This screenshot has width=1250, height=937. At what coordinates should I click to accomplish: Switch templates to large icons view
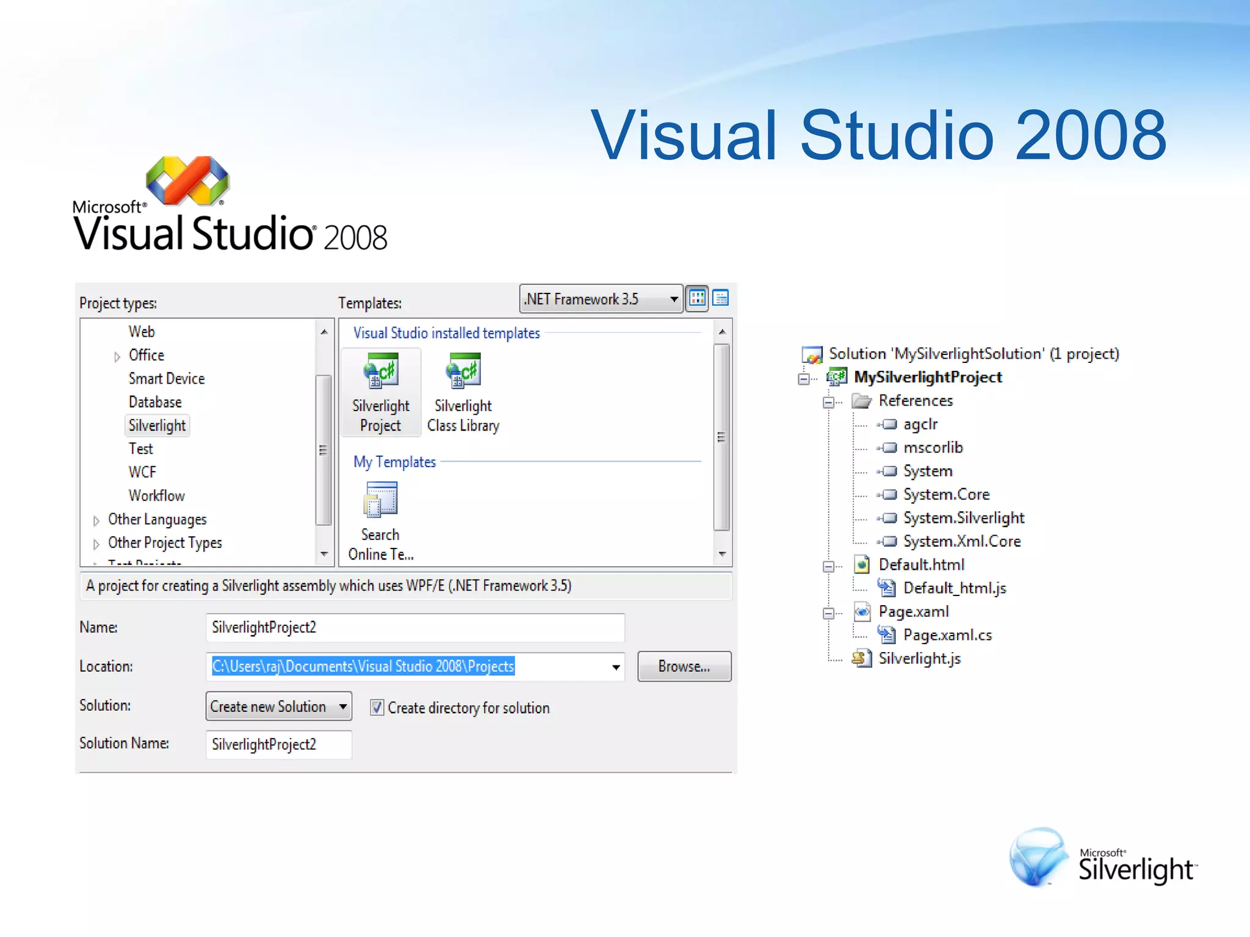697,298
